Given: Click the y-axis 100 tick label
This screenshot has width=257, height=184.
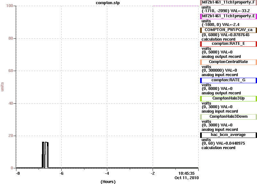Looking at the screenshot, I should point(10,6).
